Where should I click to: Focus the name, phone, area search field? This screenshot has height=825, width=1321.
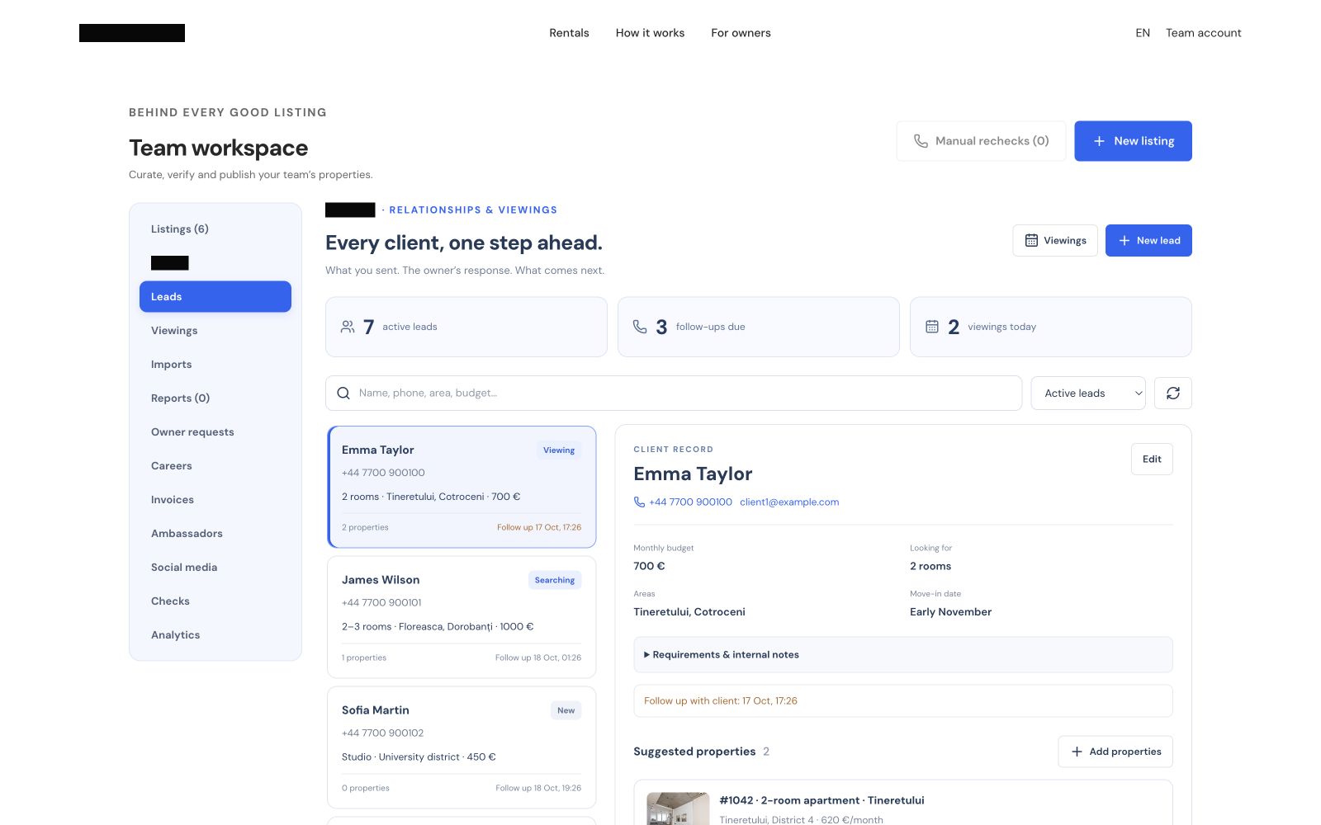pyautogui.click(x=674, y=394)
